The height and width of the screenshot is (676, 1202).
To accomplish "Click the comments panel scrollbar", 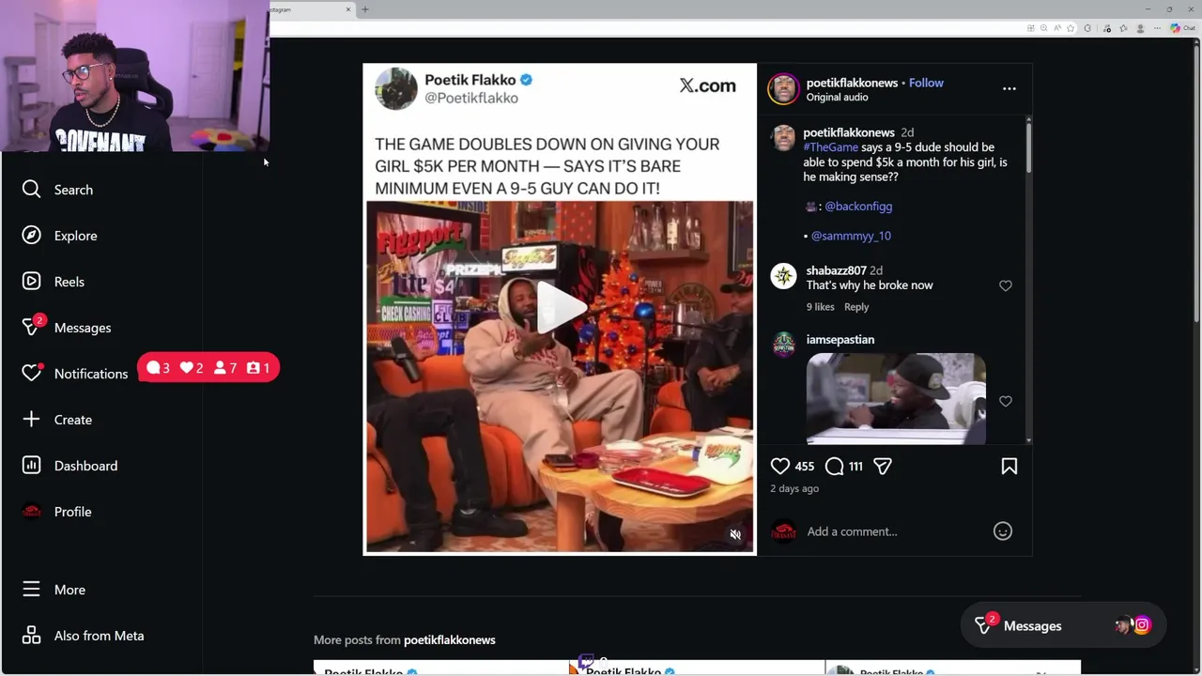I will [x=1029, y=147].
